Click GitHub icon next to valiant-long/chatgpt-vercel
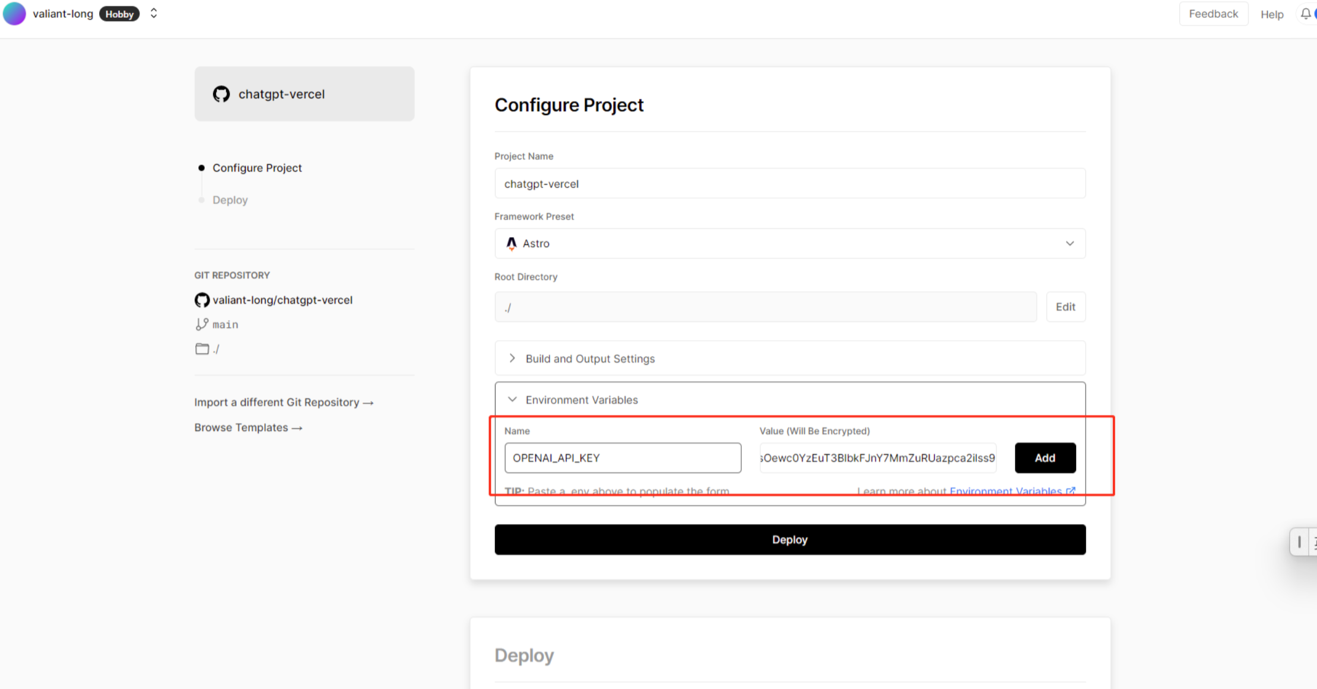The image size is (1317, 689). tap(202, 300)
